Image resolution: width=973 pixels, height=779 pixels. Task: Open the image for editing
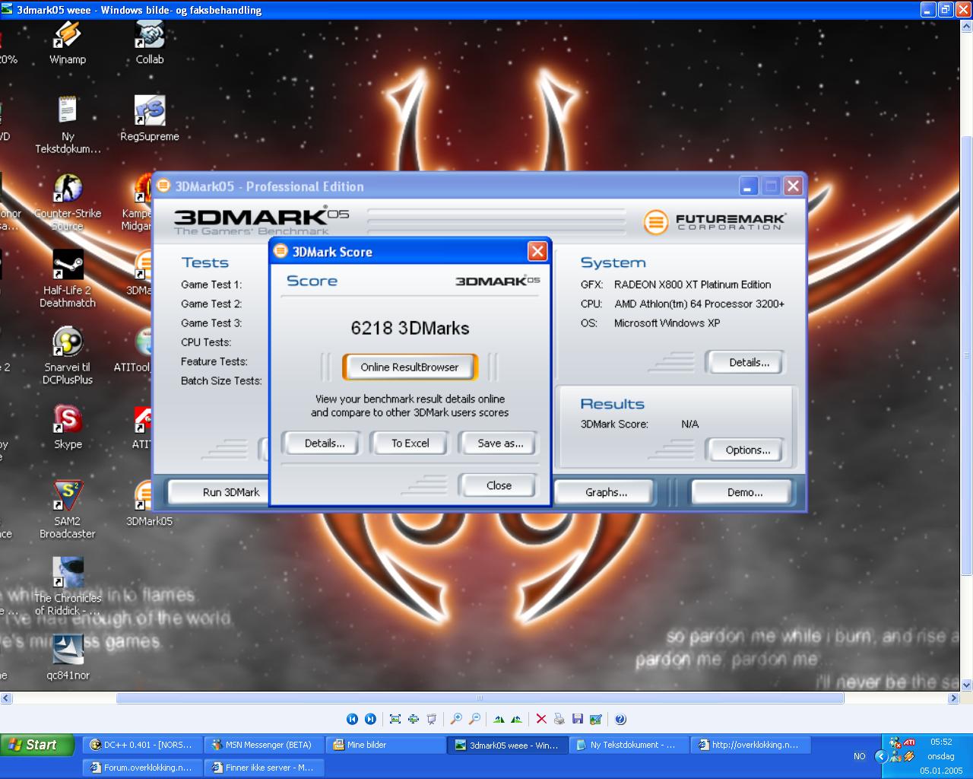[x=596, y=719]
